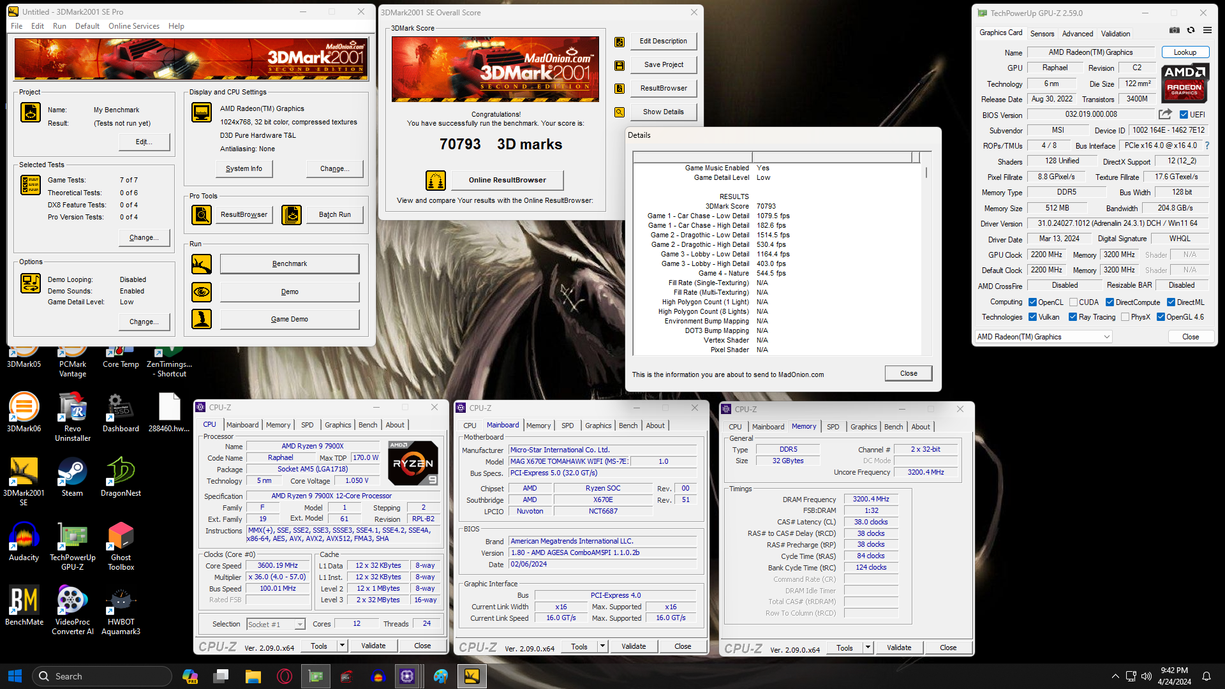Click the Edit Description icon in score window
The image size is (1225, 689).
tap(619, 42)
